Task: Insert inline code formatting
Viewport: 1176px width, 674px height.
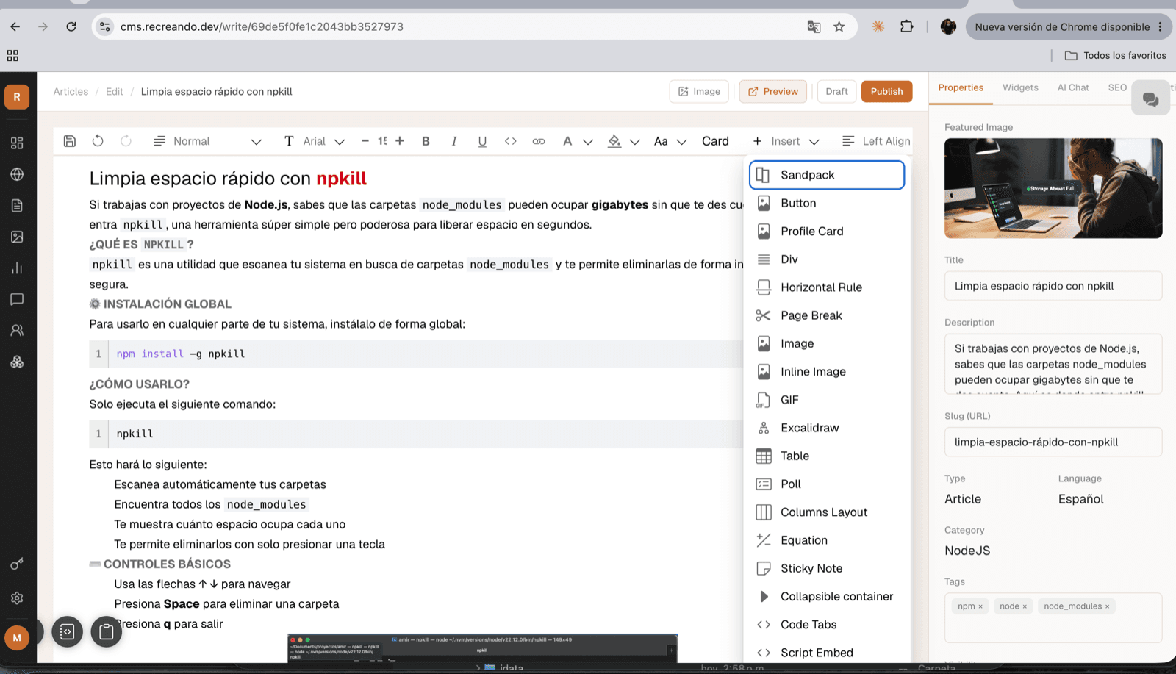Action: pyautogui.click(x=511, y=141)
